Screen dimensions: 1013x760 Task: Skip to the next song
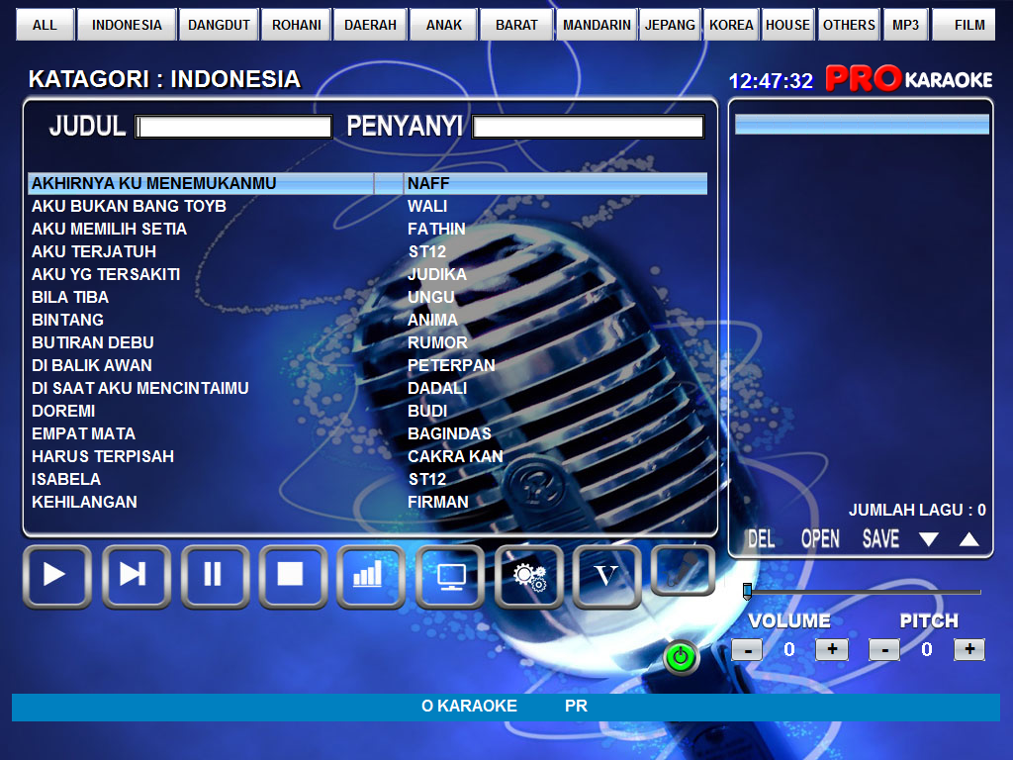136,577
